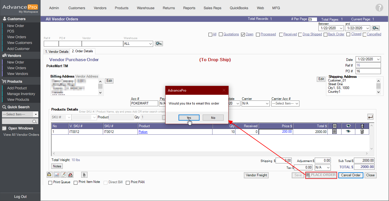This screenshot has height=201, width=389.
Task: Uncheck the Open orders filter checkbox
Action: [x=243, y=34]
